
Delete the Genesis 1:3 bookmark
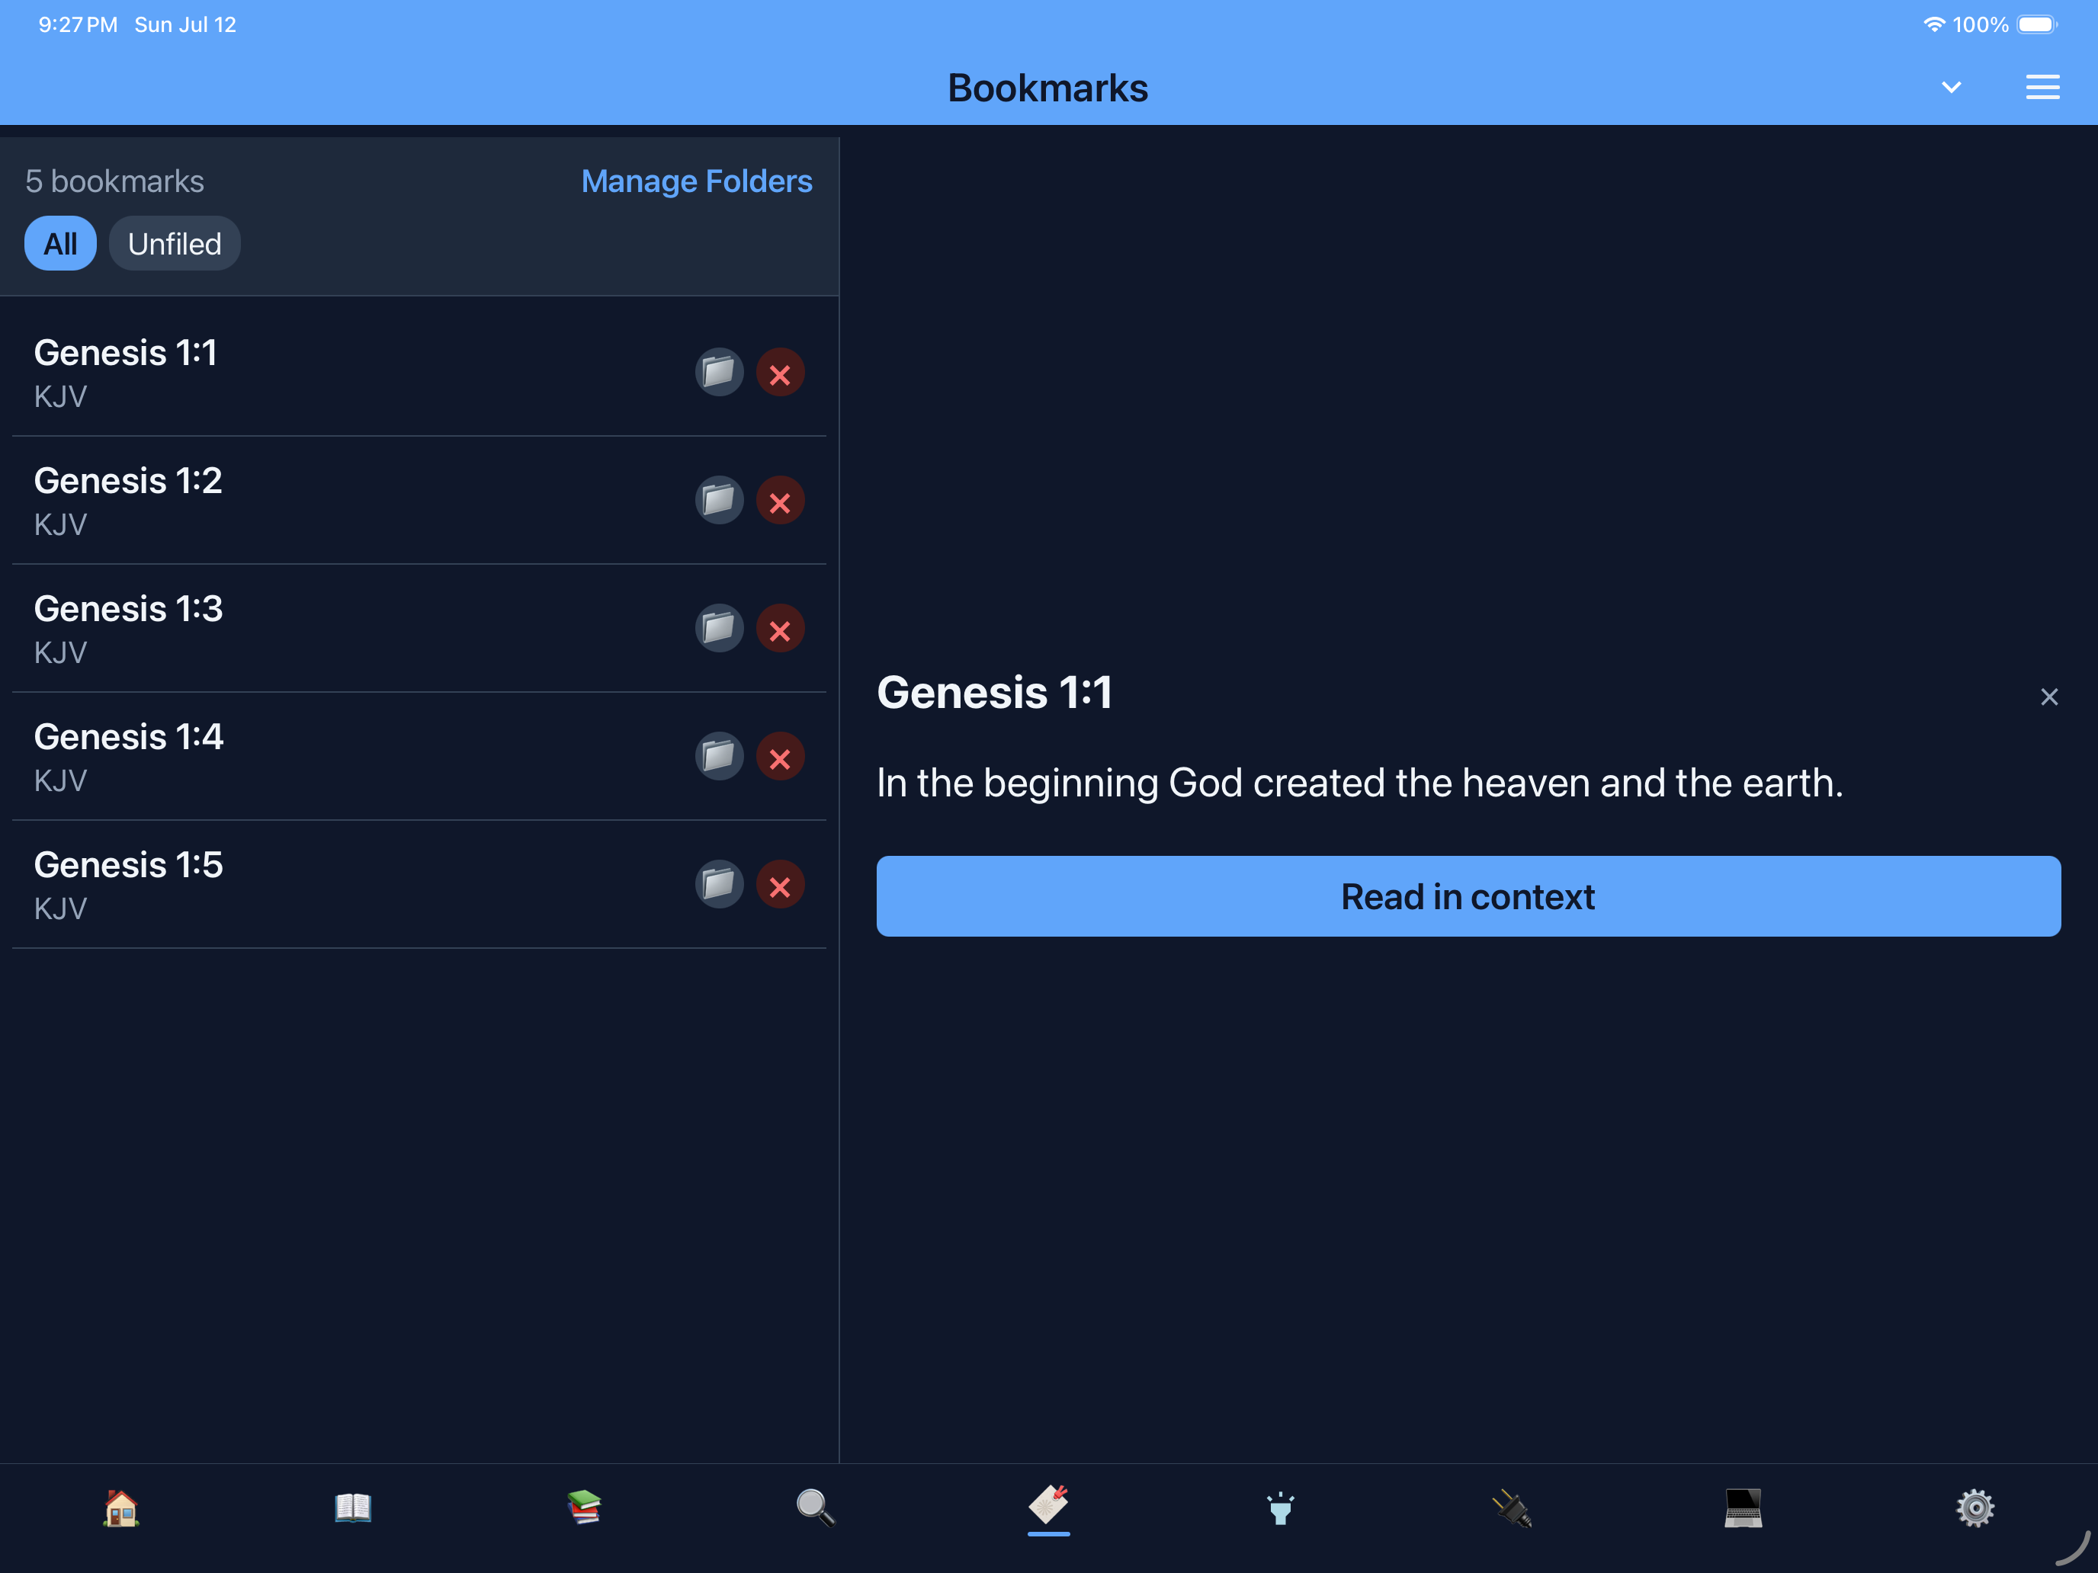[781, 629]
